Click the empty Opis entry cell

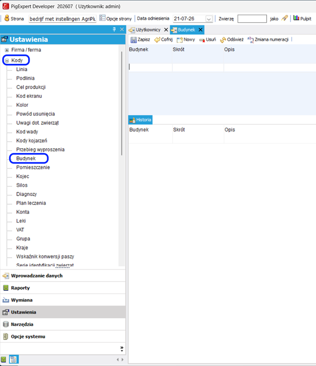[270, 67]
